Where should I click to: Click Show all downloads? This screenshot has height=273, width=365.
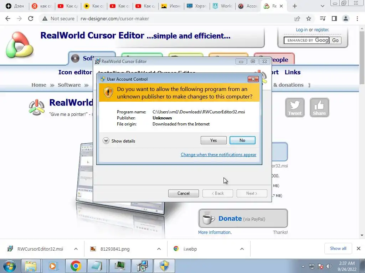(x=338, y=248)
